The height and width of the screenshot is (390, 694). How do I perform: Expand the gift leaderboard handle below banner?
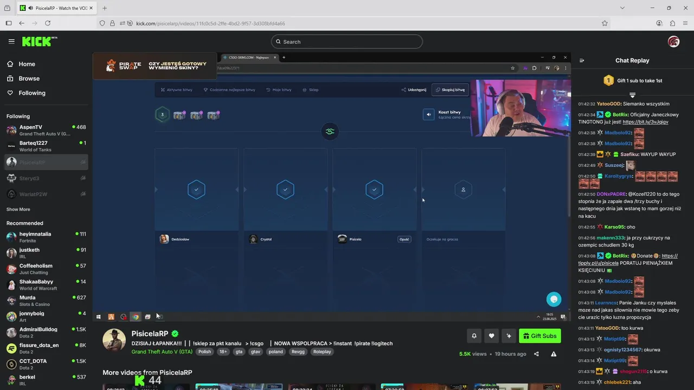[632, 95]
